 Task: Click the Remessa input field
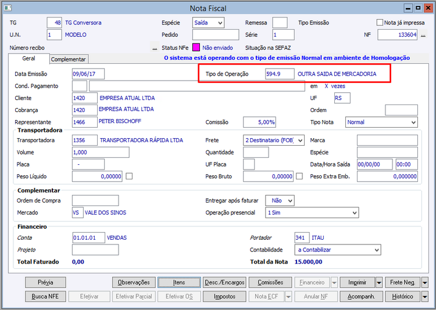pyautogui.click(x=280, y=23)
